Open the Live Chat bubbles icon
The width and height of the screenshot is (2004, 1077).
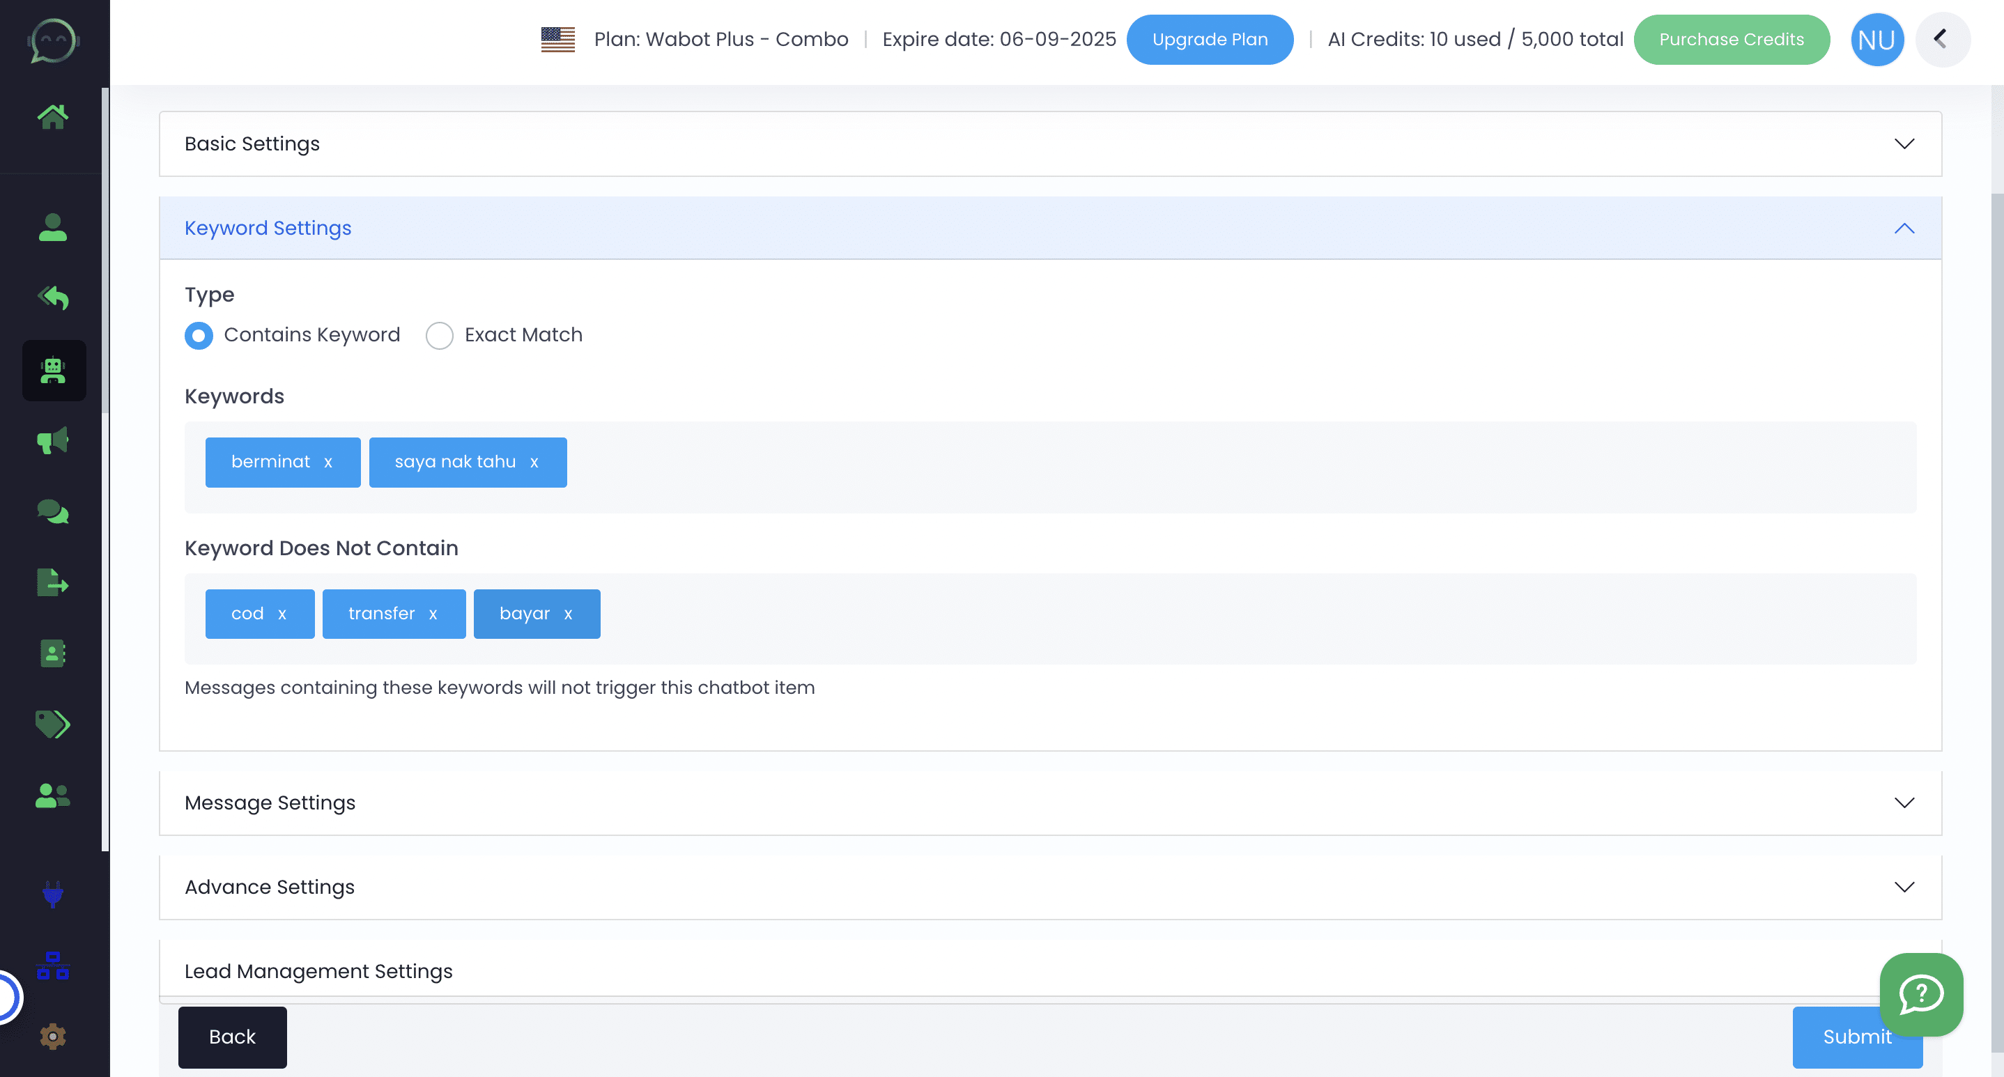point(52,511)
